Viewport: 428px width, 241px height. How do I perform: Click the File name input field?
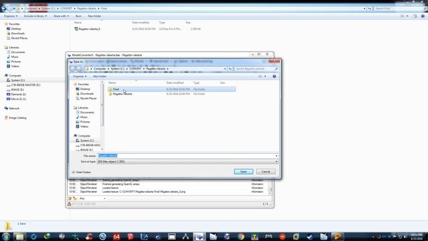[x=186, y=155]
